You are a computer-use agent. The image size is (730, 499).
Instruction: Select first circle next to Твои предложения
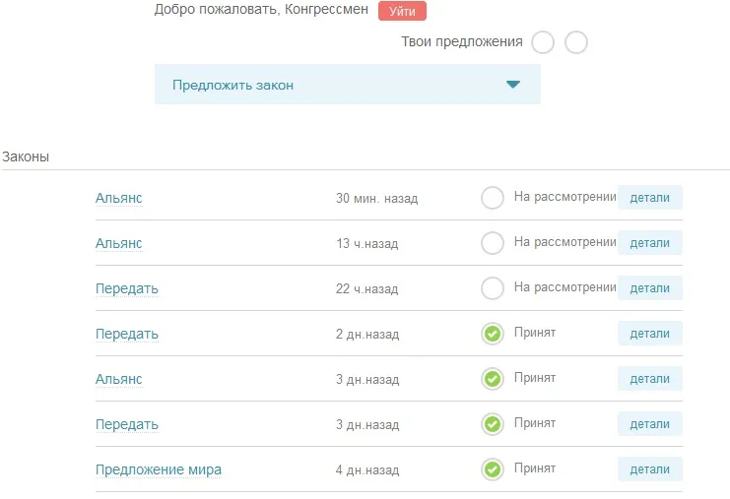coord(543,42)
